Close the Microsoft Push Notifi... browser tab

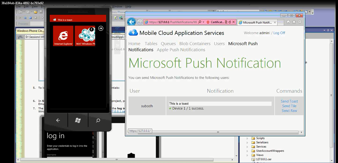[x=275, y=22]
